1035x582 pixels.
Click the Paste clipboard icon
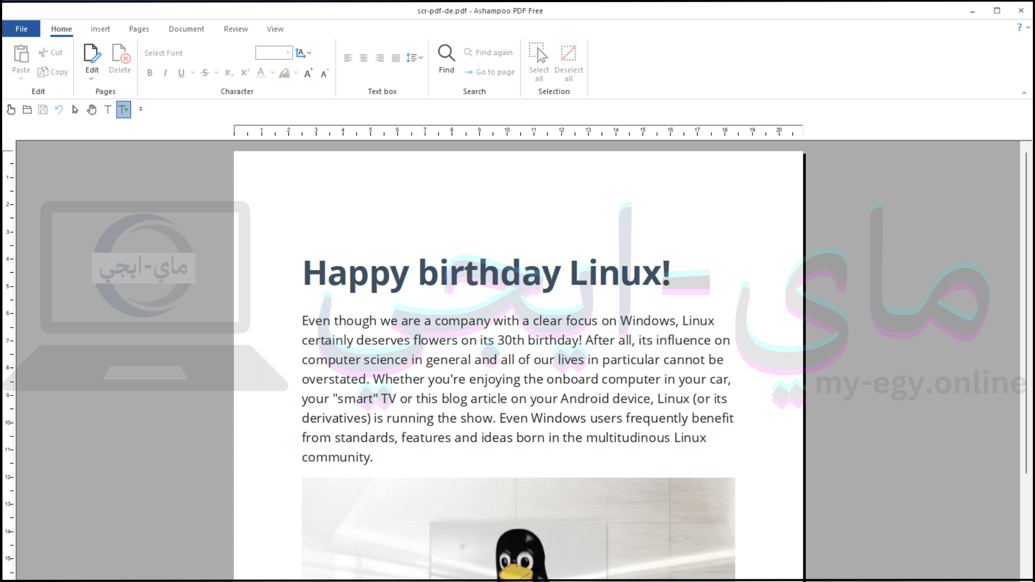(x=21, y=53)
